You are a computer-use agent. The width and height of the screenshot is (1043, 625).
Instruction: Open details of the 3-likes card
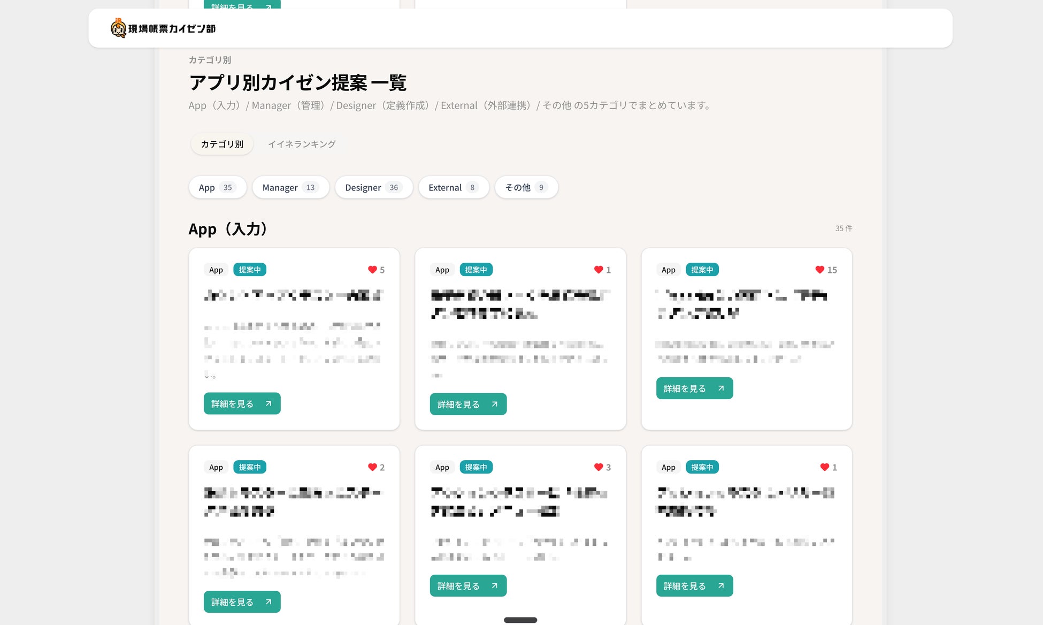tap(467, 586)
